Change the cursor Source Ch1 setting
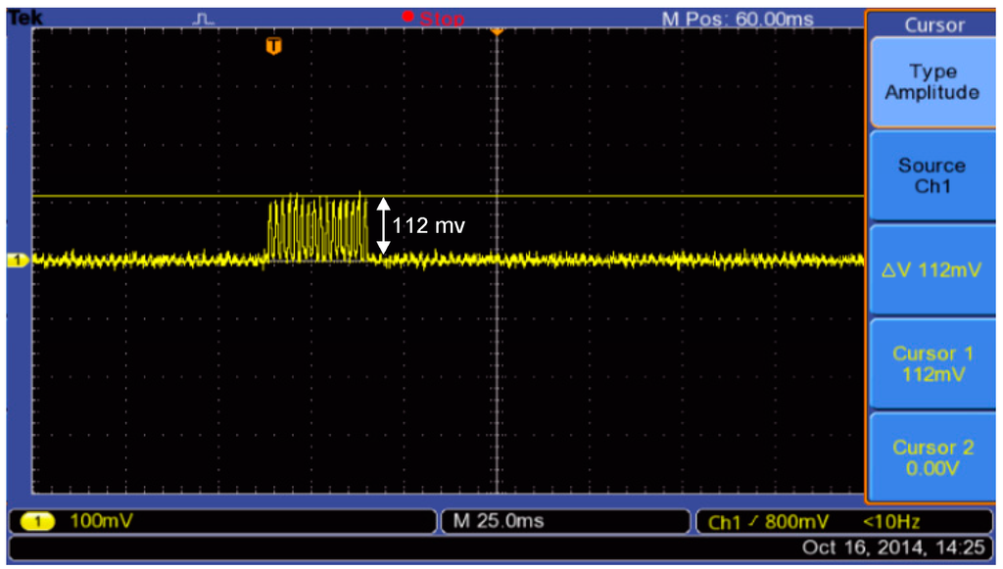The image size is (1003, 569). 931,175
